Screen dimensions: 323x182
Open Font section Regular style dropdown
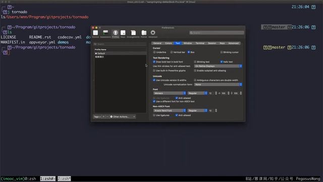point(197,93)
